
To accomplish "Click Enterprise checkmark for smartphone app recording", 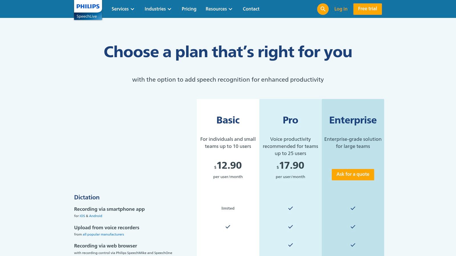I will click(353, 208).
